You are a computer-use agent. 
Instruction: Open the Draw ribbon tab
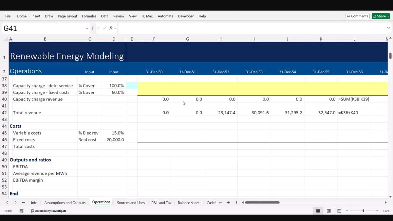(49, 16)
